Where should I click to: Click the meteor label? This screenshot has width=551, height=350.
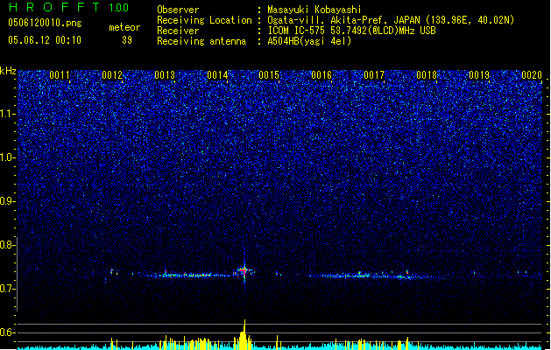point(124,27)
